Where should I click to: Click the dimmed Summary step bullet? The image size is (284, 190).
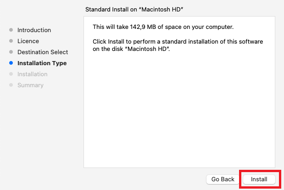tap(11, 85)
